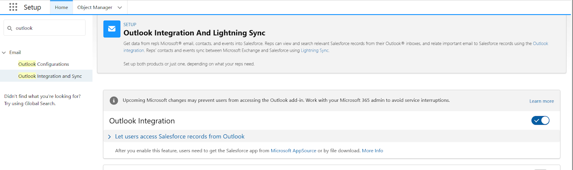The image size is (573, 170).
Task: Click the 'Try using Global Search' text
Action: tap(30, 104)
